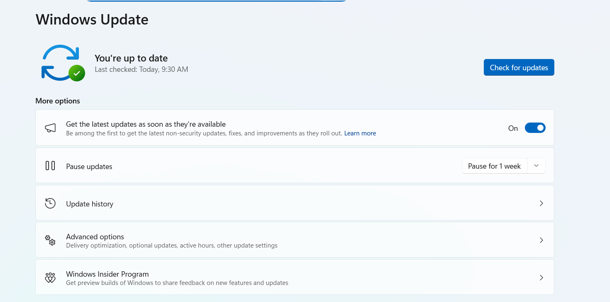Open the Learn more link
This screenshot has width=610, height=302.
click(x=360, y=133)
